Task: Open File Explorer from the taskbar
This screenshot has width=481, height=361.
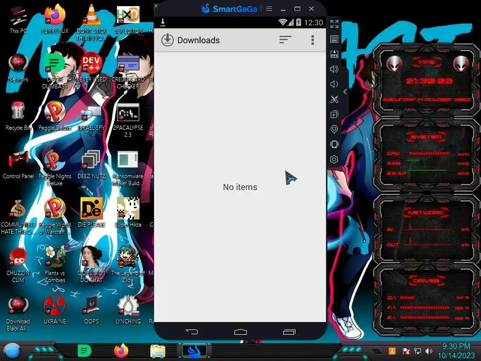Action: 158,351
